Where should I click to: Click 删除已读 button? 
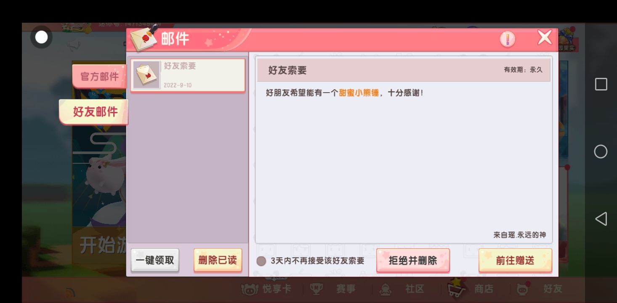point(218,260)
